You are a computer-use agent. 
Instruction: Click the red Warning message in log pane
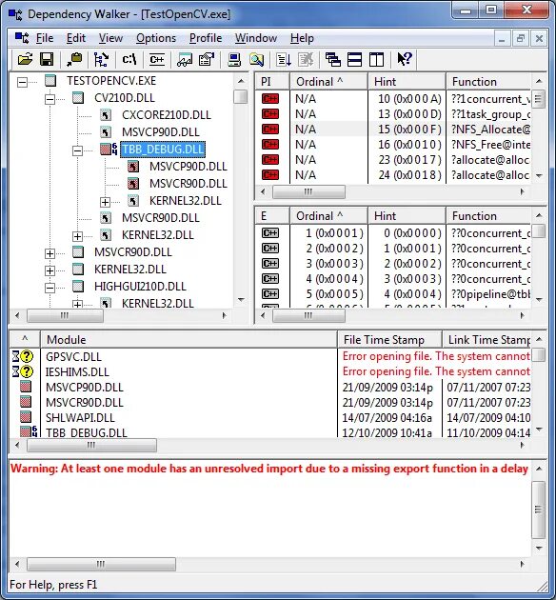pyautogui.click(x=269, y=469)
